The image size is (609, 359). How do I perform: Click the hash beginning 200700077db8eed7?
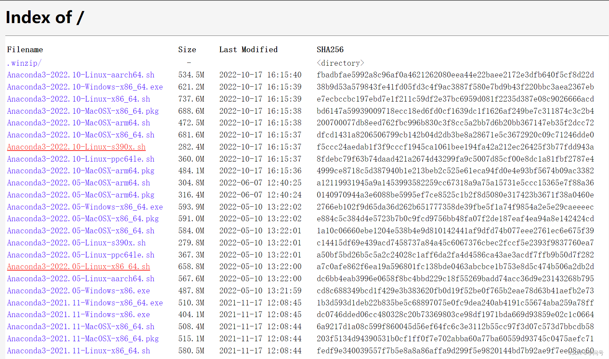coord(455,123)
